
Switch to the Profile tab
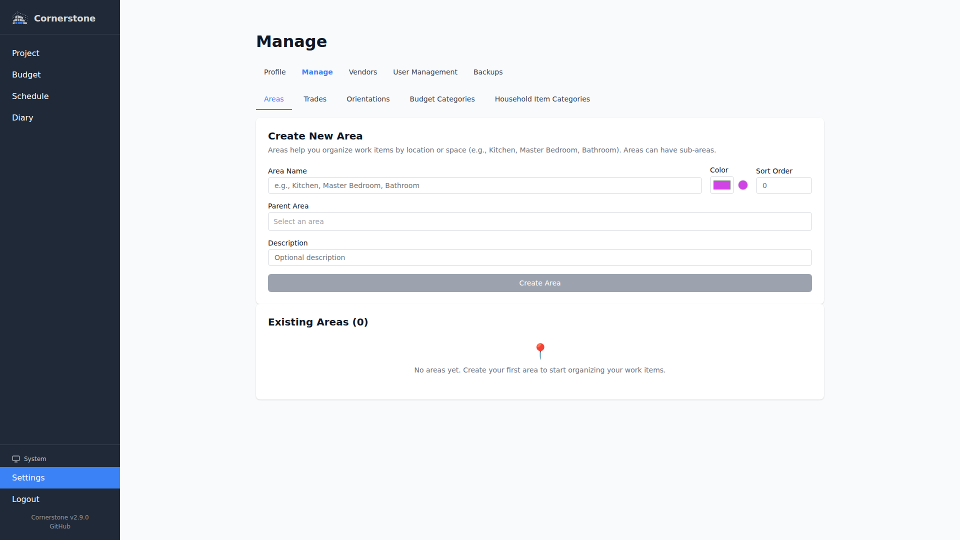275,72
